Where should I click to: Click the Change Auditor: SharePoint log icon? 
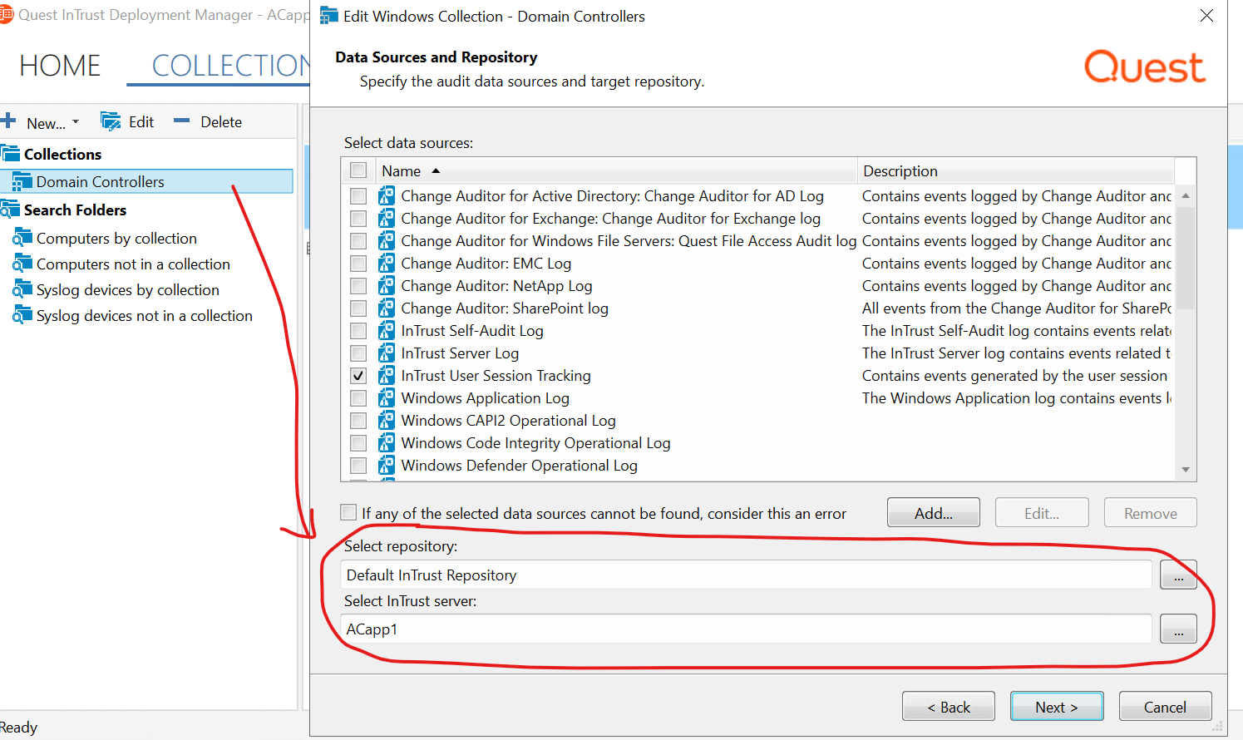click(387, 308)
